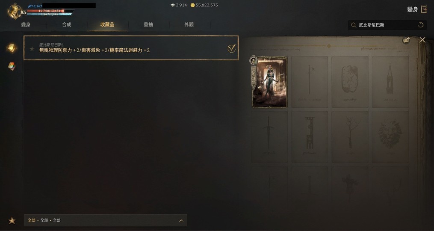
Task: Click the gold coin currency icon
Action: (x=193, y=5)
